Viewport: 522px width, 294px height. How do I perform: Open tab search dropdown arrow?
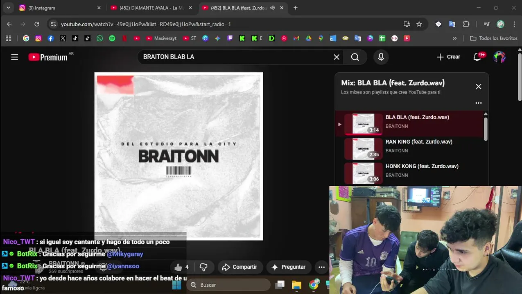tap(8, 8)
